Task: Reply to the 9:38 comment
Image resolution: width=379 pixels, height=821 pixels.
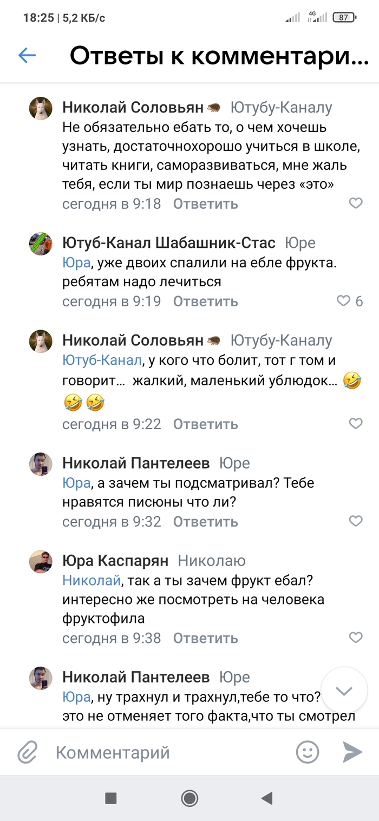Action: click(x=205, y=638)
